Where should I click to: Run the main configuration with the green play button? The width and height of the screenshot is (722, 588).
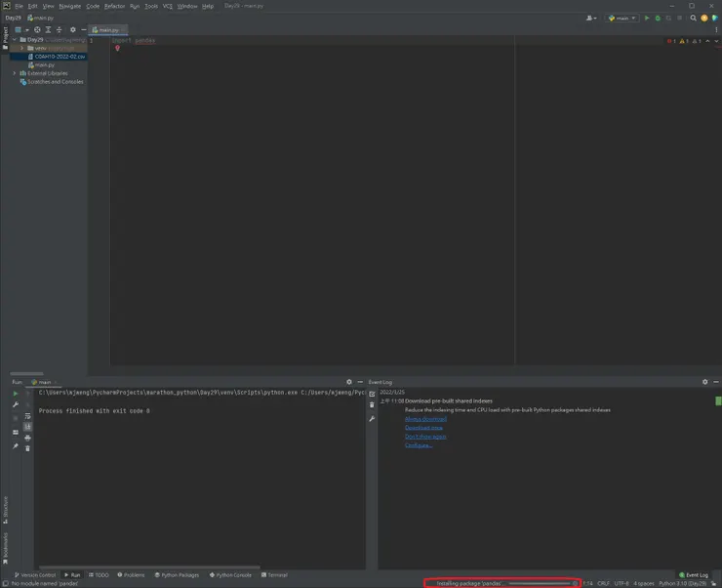(x=646, y=18)
